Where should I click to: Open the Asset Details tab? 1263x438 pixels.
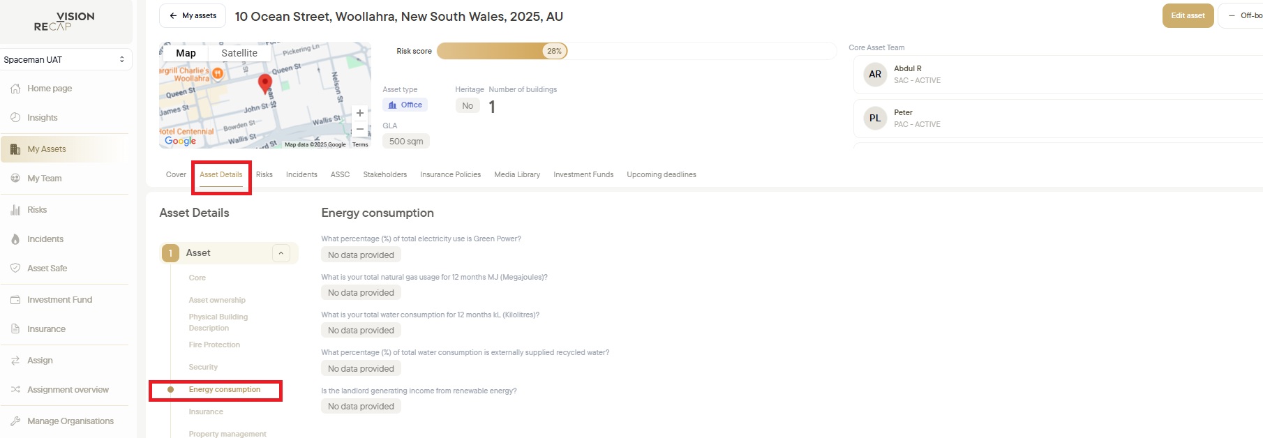[x=221, y=174]
